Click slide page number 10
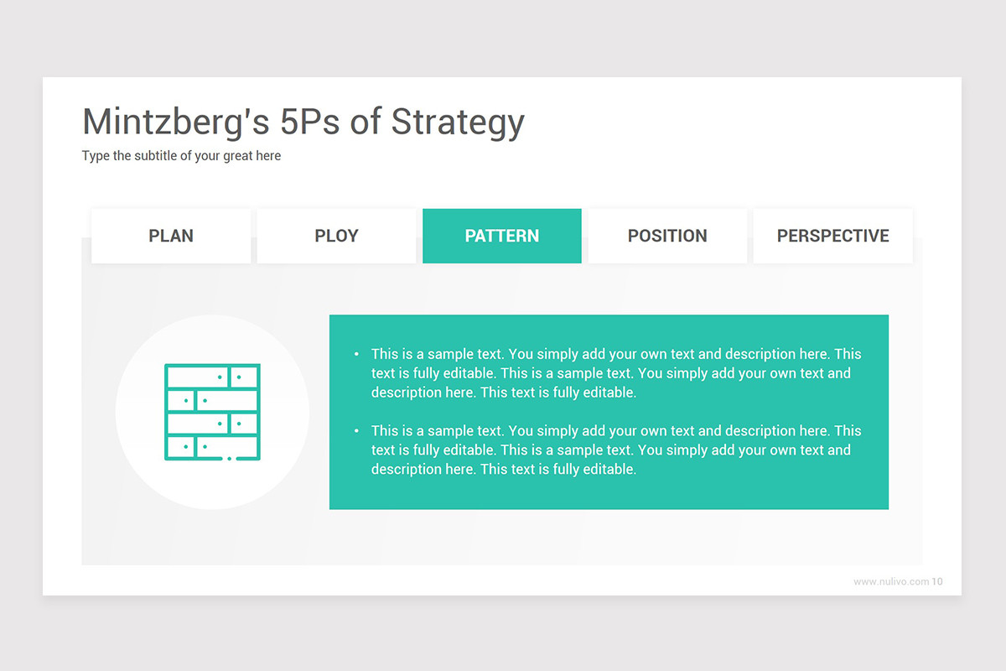The image size is (1006, 671). [x=937, y=581]
